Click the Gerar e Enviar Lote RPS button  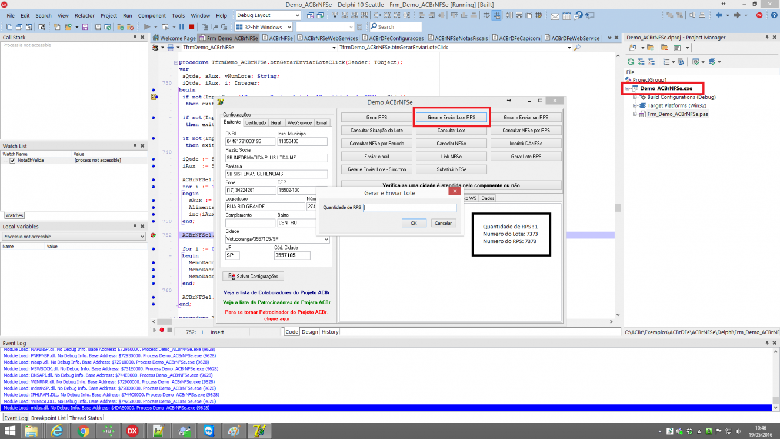(x=451, y=117)
